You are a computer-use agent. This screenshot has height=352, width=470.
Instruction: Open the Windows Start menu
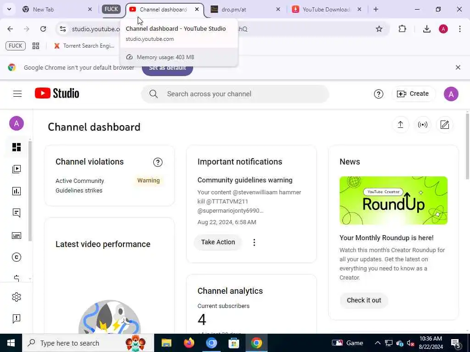coord(11,343)
